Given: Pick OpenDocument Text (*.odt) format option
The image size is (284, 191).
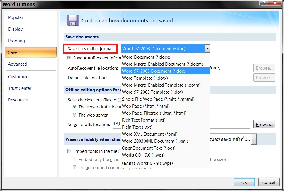Looking at the screenshot, I should 149,148.
